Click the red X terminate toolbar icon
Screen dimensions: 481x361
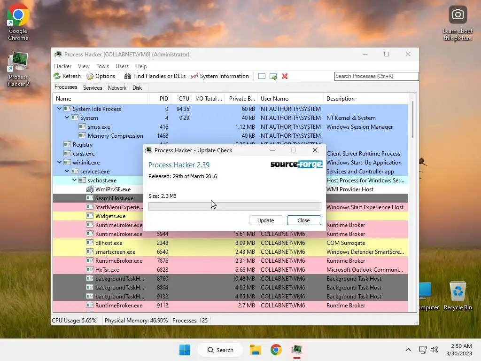coord(285,76)
